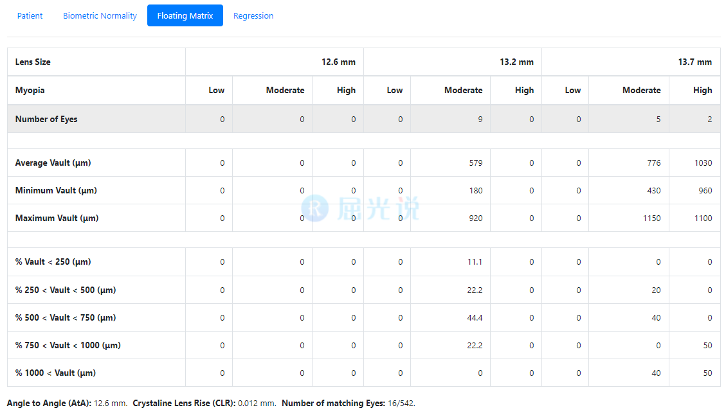Image resolution: width=726 pixels, height=417 pixels.
Task: Click the Lens Size row label
Action: click(x=33, y=62)
